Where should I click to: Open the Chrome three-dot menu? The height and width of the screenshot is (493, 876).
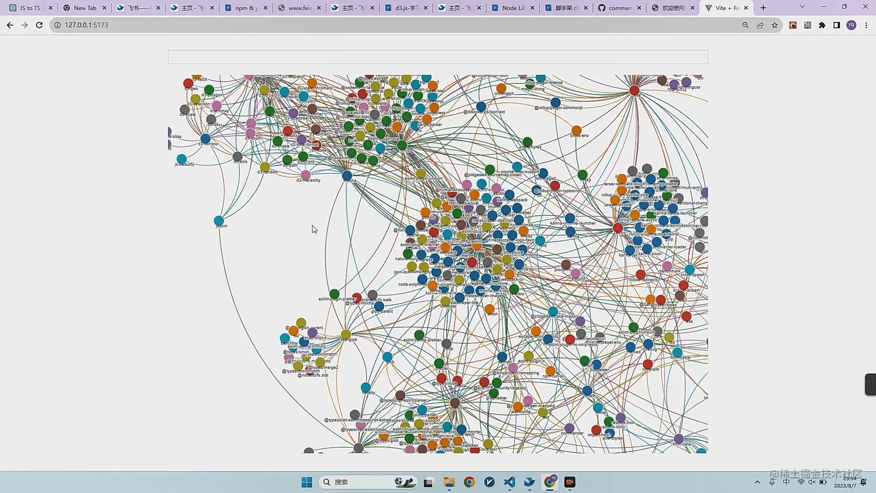(866, 25)
